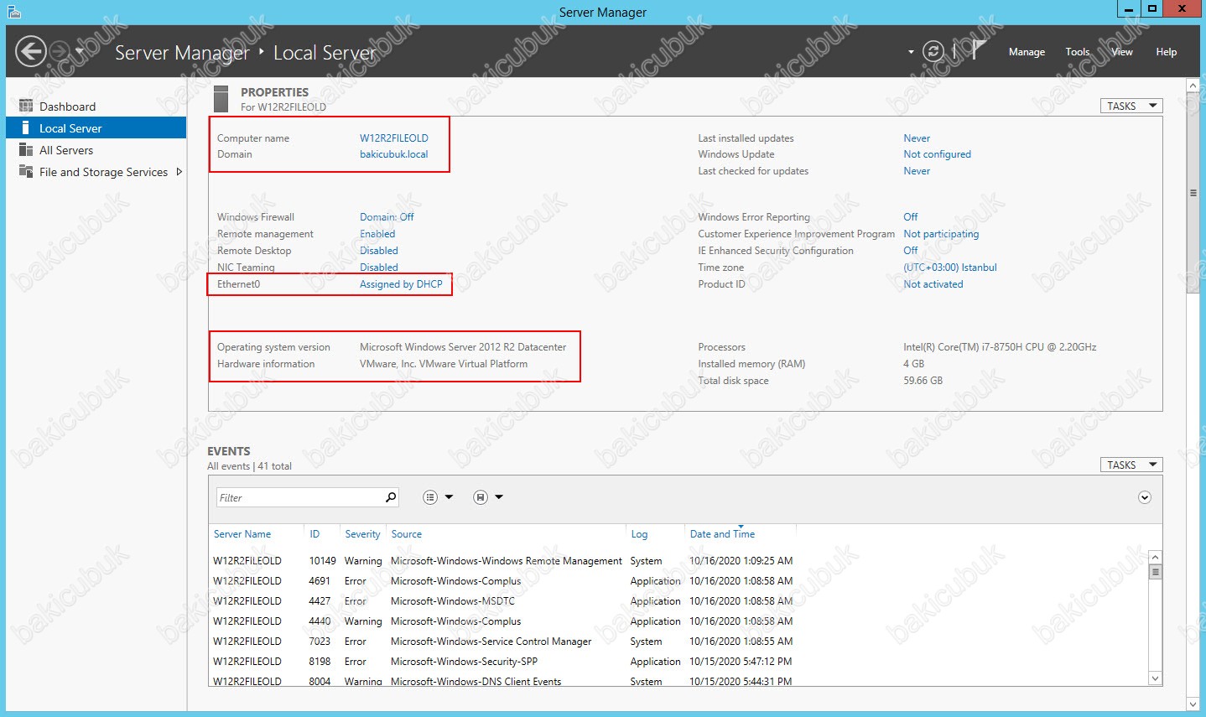Select Local Server in the sidebar
1206x717 pixels.
(96, 128)
